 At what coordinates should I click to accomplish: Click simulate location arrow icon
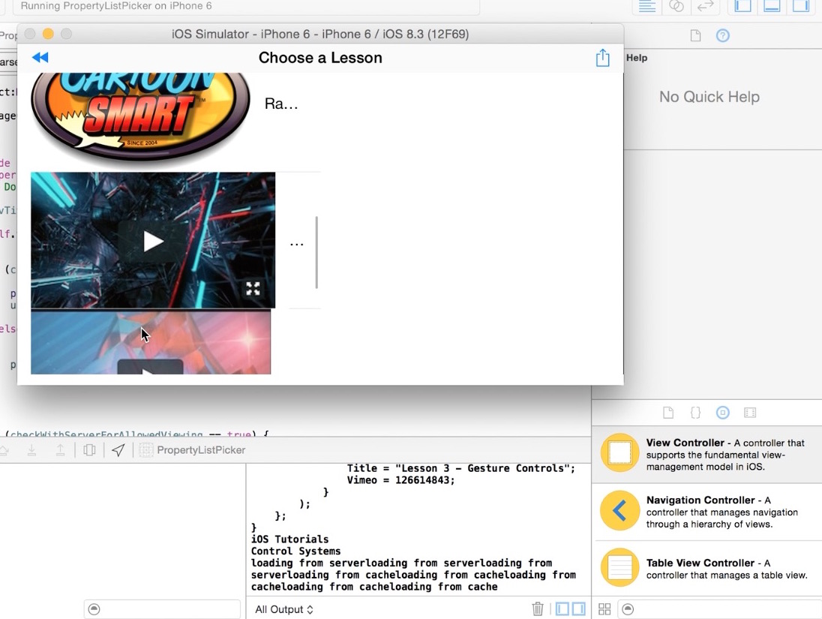(118, 450)
